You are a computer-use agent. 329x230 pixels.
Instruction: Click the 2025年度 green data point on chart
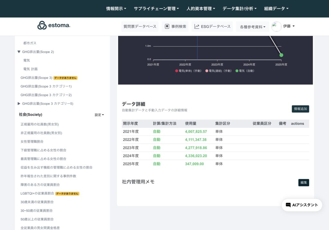(x=281, y=55)
